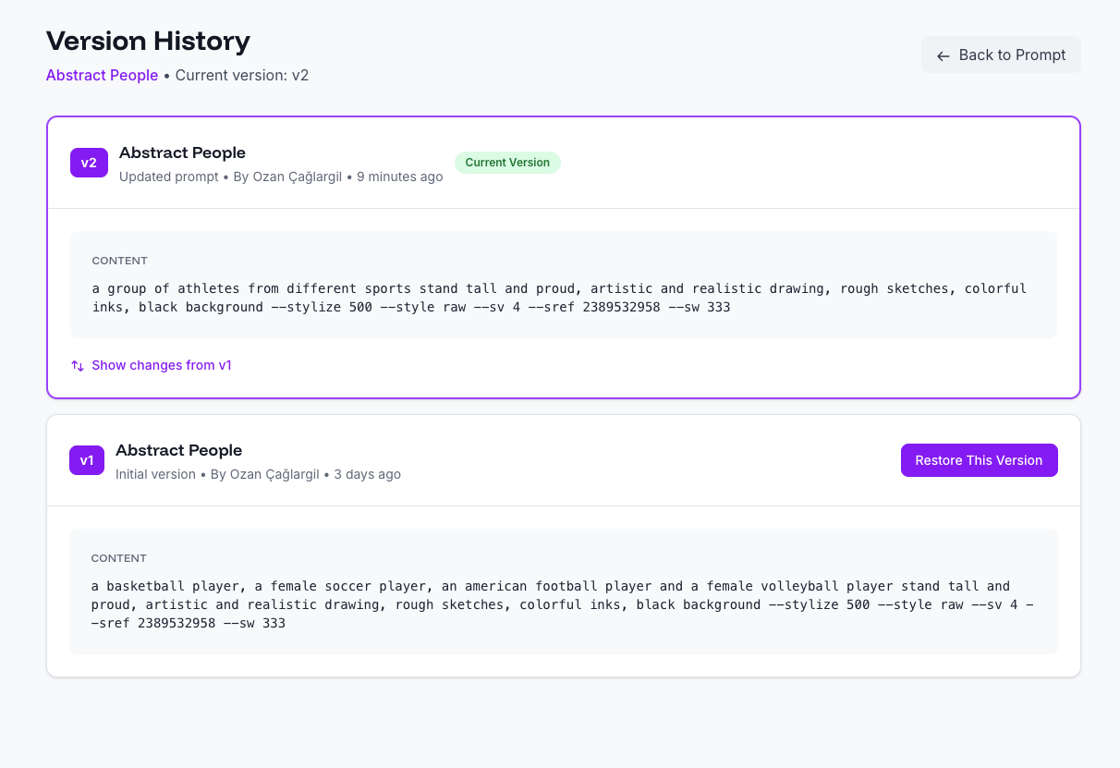Toggle the Current Version label on v2
This screenshot has width=1120, height=768.
click(507, 162)
